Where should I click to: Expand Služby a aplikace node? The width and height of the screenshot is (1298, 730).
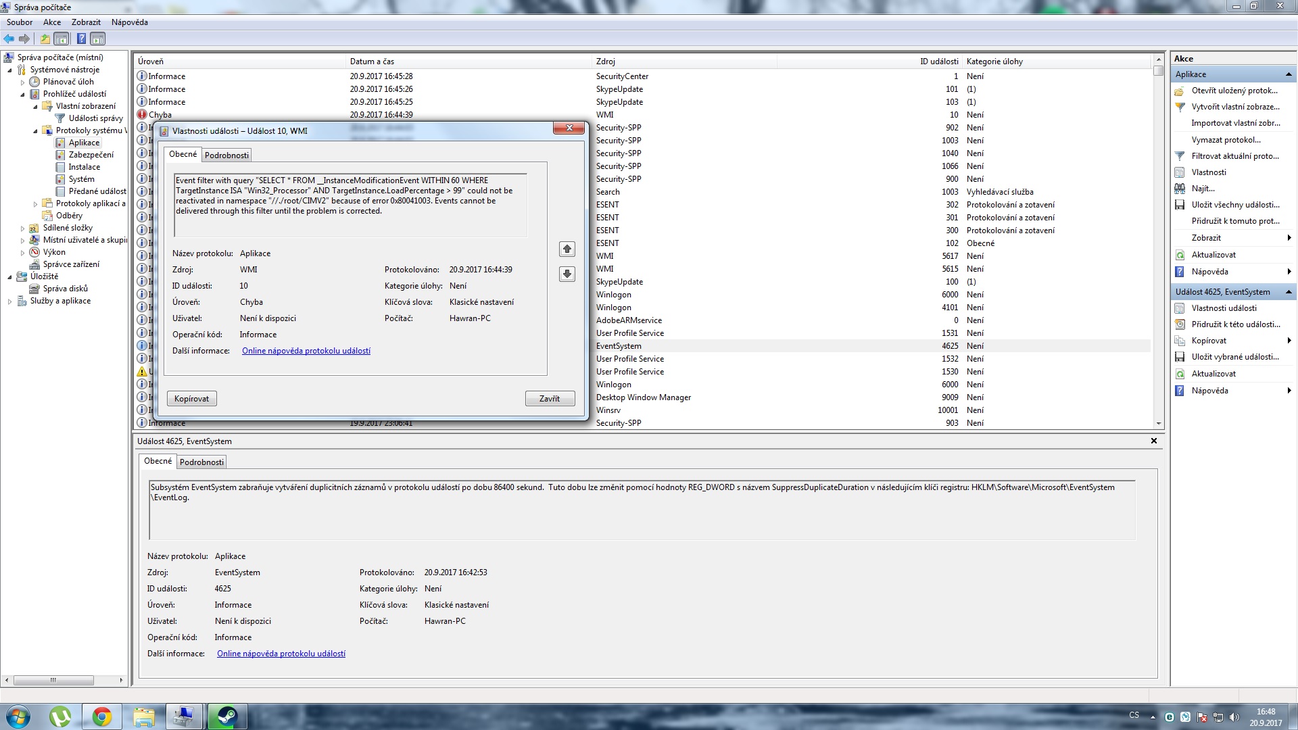point(9,301)
